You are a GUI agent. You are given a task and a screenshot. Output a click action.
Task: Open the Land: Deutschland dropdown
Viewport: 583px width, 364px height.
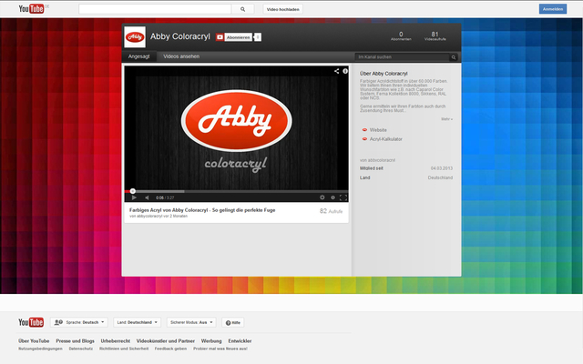click(138, 322)
